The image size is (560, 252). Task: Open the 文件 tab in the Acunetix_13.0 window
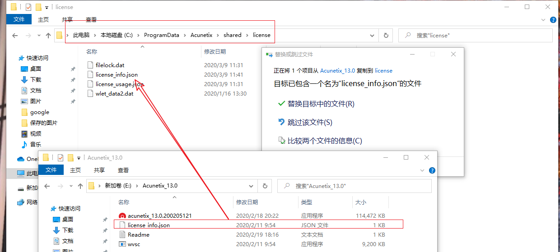pyautogui.click(x=51, y=170)
